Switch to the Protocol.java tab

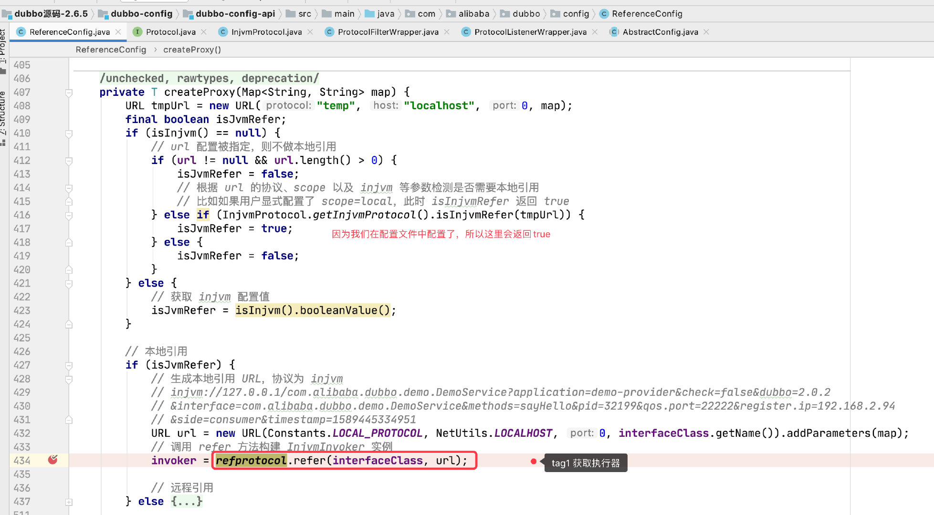[x=170, y=32]
